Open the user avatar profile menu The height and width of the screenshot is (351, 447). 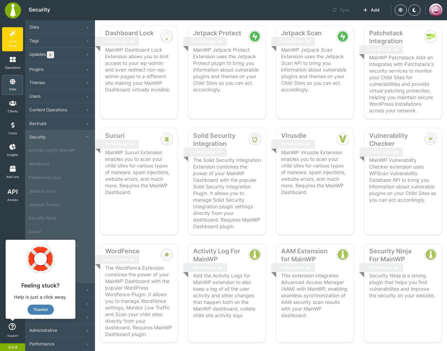pos(436,10)
